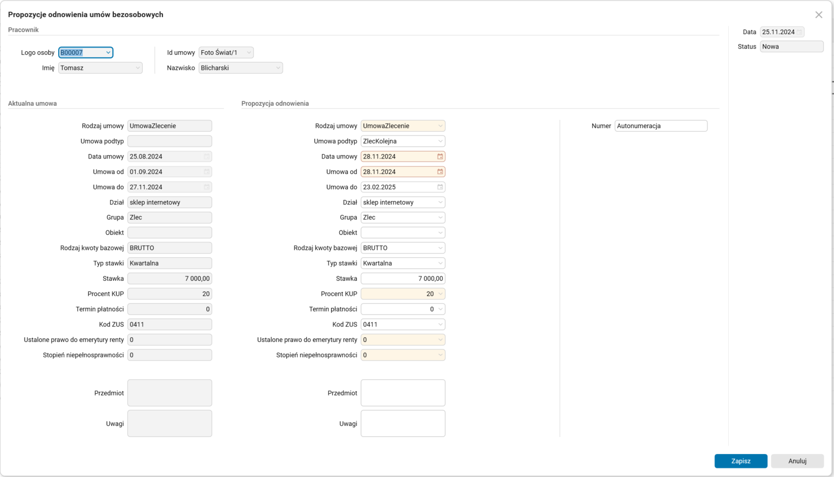This screenshot has width=834, height=477.
Task: Open calendar picker for proposal Umowa do
Action: click(440, 187)
